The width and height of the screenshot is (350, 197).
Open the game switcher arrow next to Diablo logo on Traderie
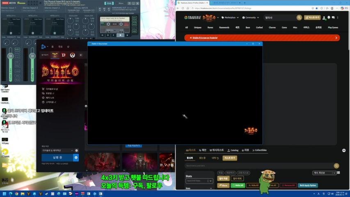coord(218,18)
